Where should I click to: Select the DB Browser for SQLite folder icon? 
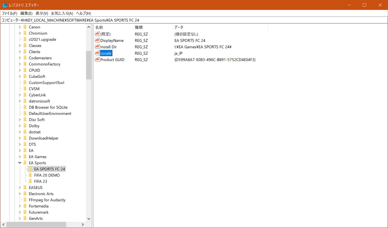coord(25,107)
